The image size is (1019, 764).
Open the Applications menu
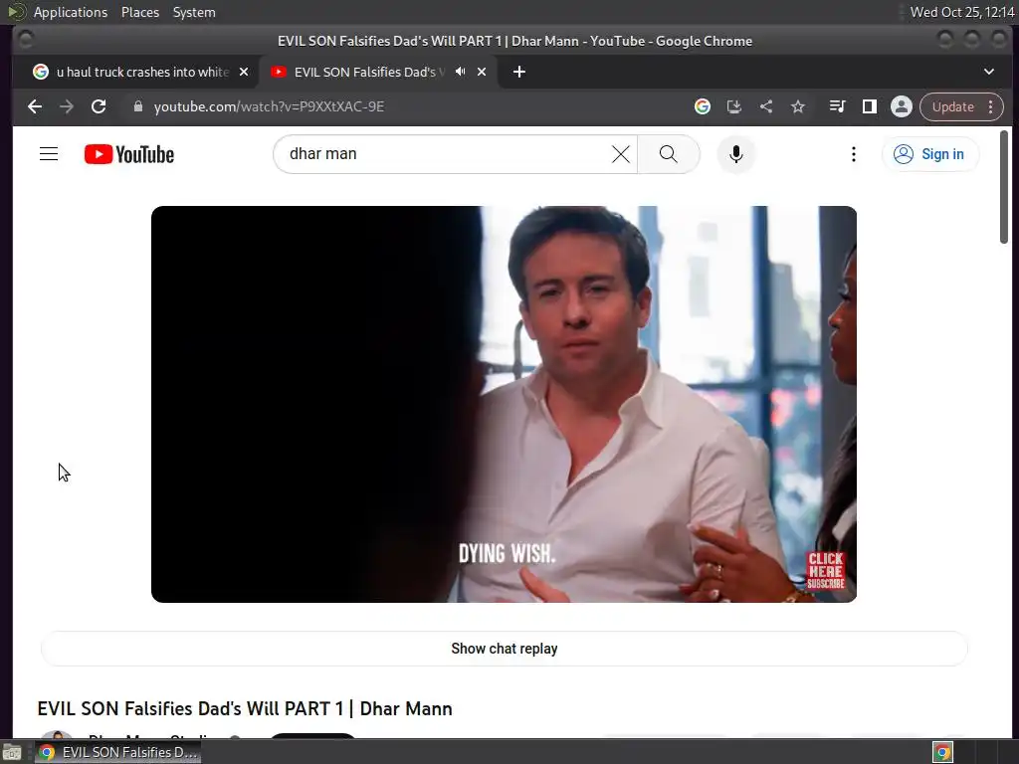pyautogui.click(x=71, y=12)
